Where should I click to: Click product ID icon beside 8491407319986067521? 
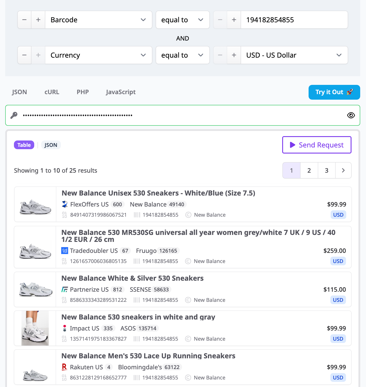(65, 215)
